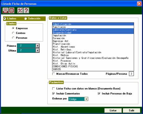Click the Salir button

coord(132,110)
